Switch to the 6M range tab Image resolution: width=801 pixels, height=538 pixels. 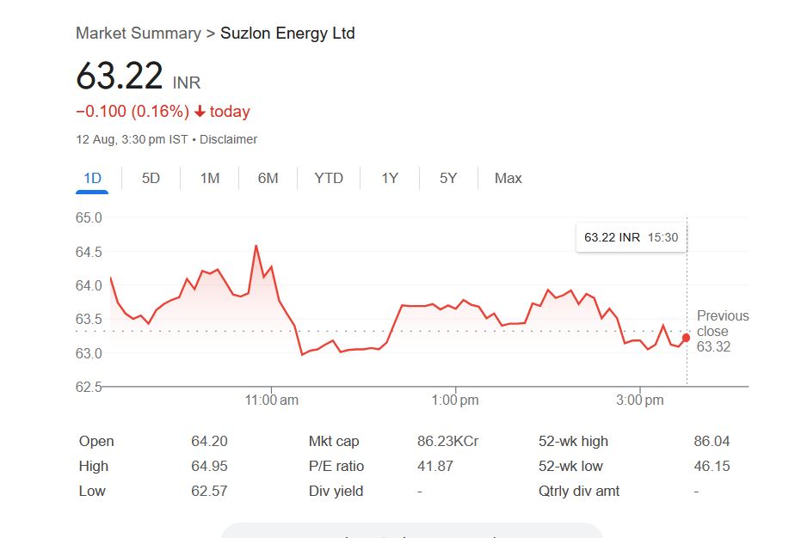click(268, 178)
